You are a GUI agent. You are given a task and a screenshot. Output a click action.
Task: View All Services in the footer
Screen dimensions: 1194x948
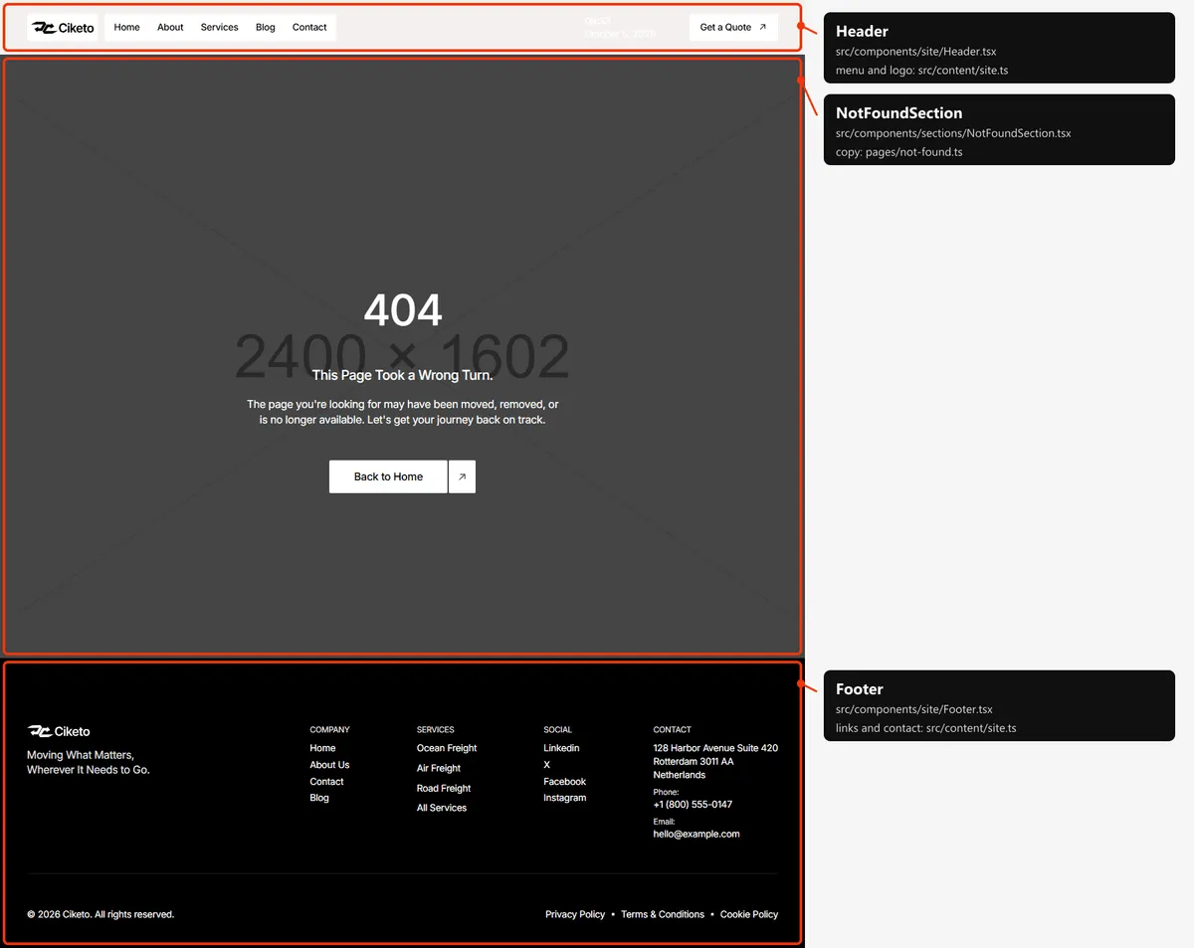tap(442, 808)
